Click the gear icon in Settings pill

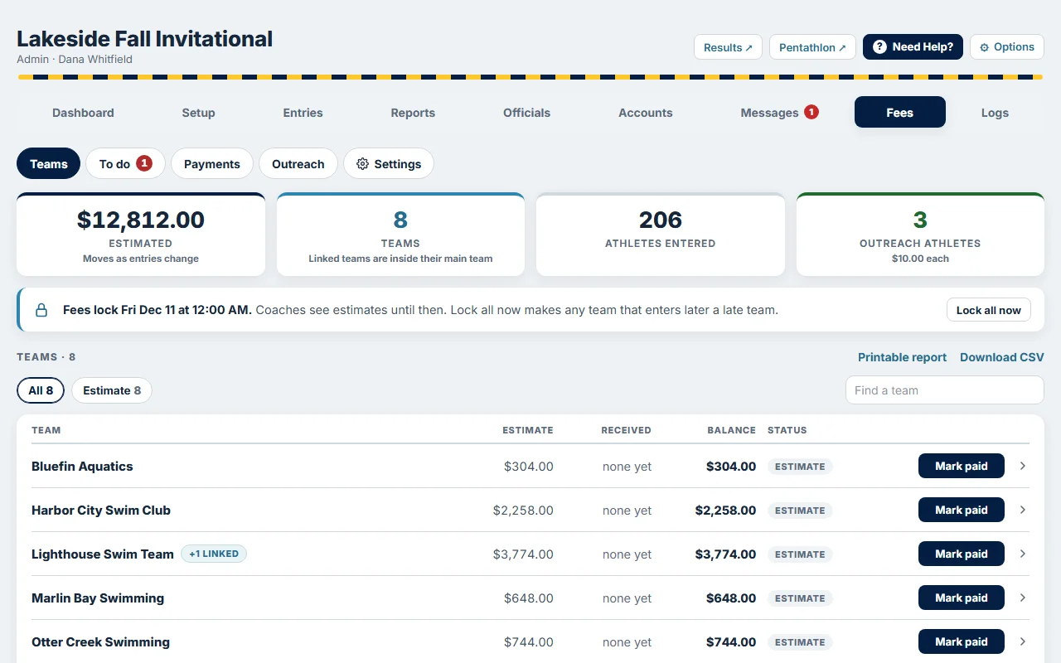[x=362, y=164]
